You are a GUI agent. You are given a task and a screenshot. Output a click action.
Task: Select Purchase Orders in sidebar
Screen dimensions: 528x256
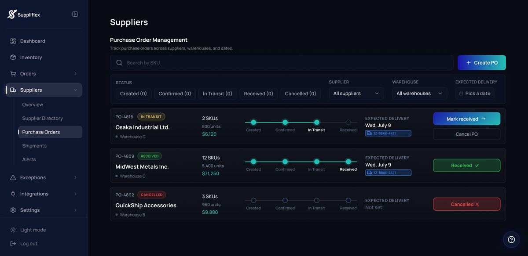click(x=50, y=132)
